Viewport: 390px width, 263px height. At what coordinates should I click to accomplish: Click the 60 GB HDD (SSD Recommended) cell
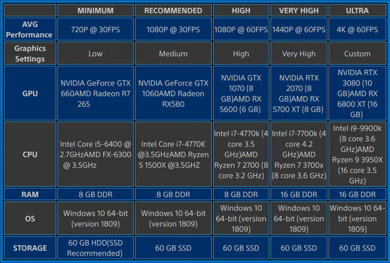(x=95, y=248)
